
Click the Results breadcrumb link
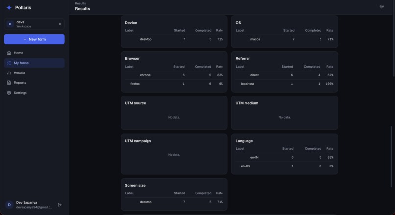[x=80, y=3]
